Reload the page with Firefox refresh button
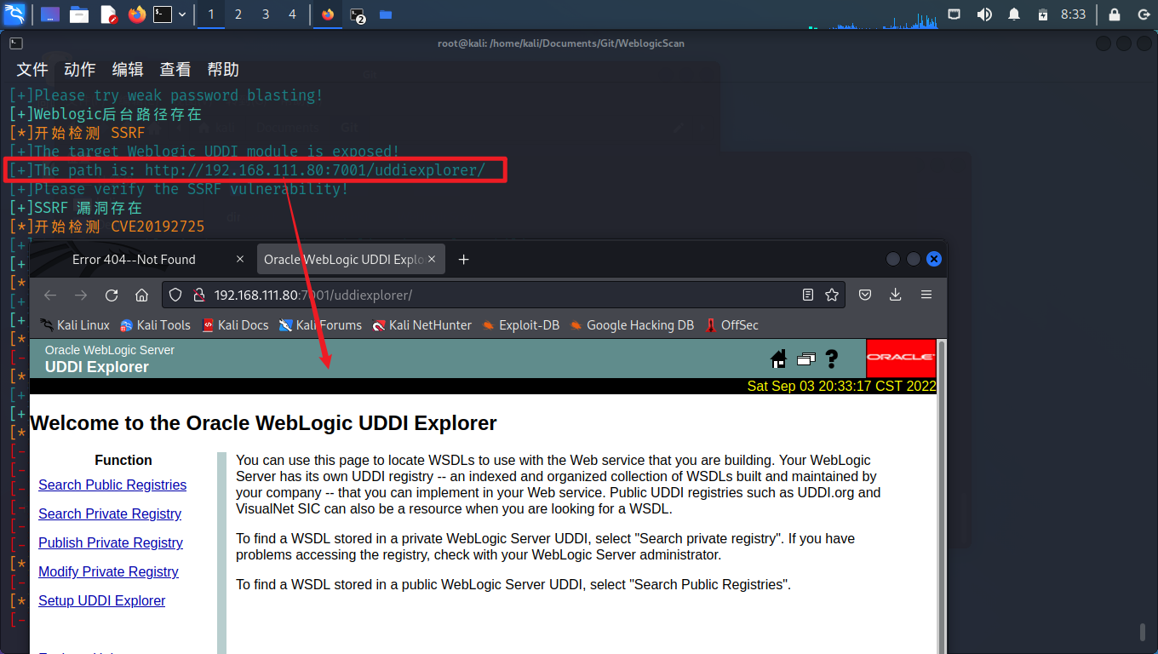 [x=112, y=295]
